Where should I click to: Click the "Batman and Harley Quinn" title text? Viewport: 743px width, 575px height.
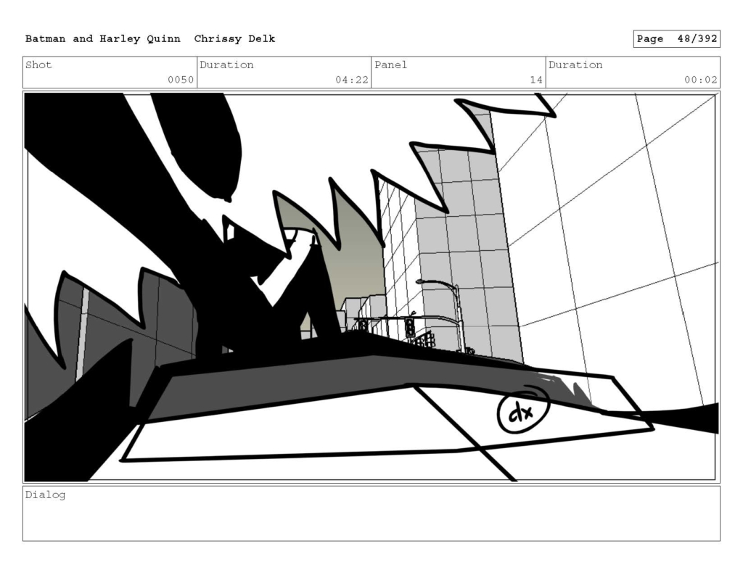coord(103,39)
